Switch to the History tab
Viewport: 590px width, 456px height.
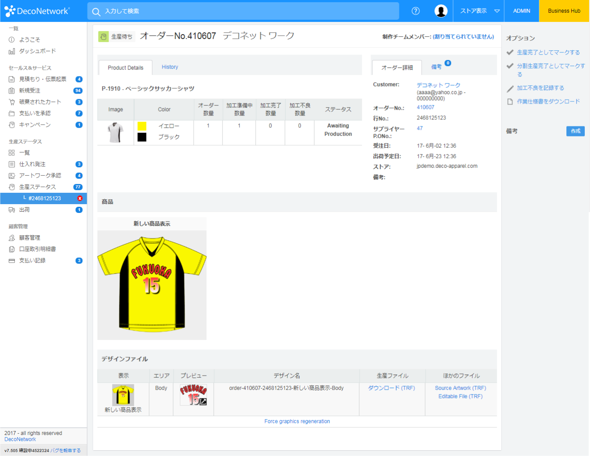pyautogui.click(x=170, y=67)
